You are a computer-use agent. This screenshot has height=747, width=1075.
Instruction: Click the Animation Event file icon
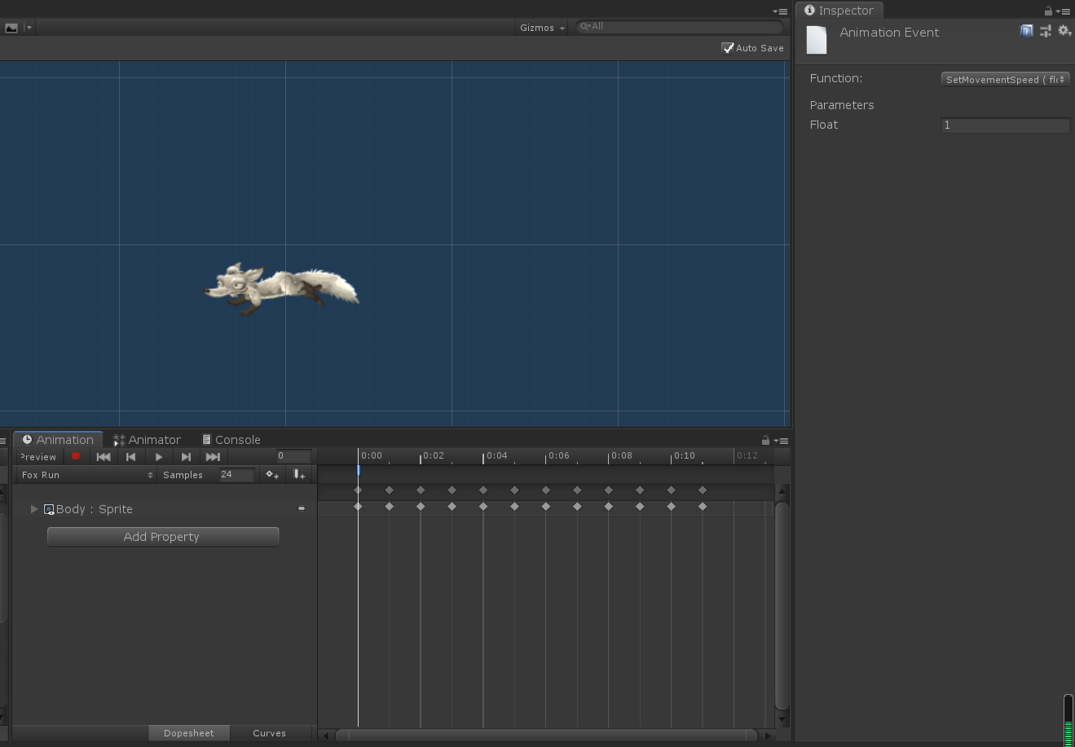point(817,39)
